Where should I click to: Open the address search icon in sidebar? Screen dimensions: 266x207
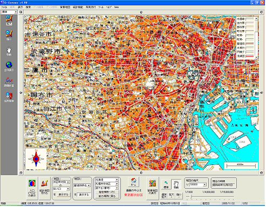point(9,97)
